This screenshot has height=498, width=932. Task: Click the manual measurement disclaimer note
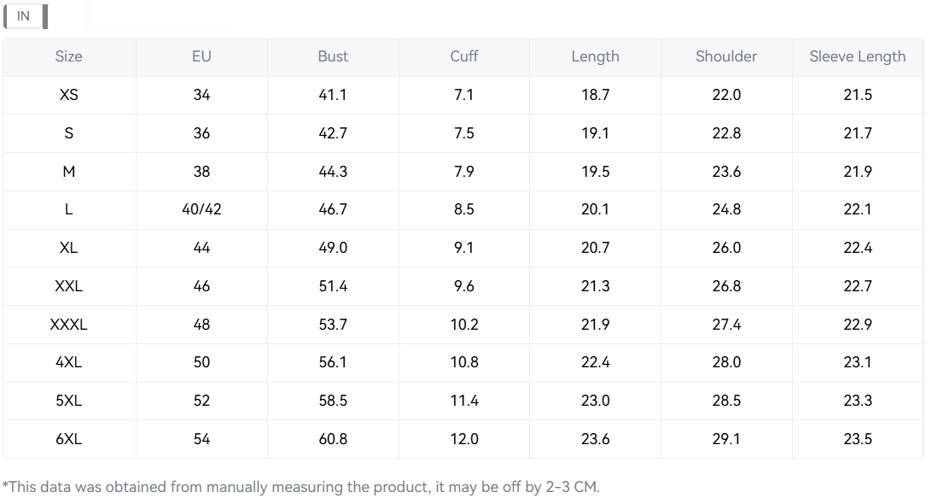pos(300,488)
